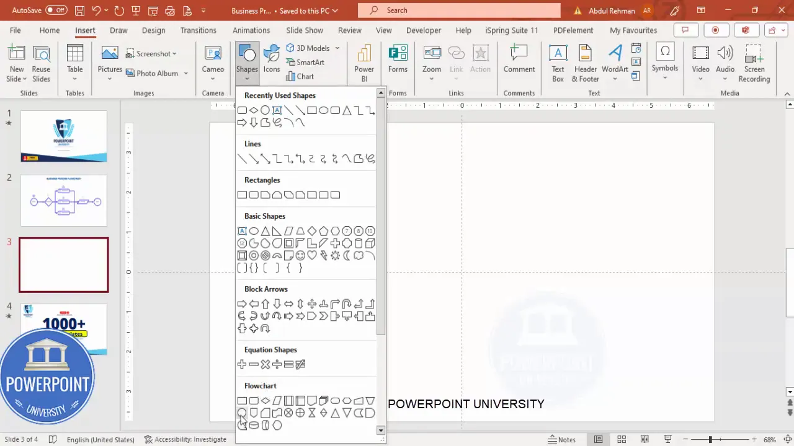Expand the Photo Album dropdown arrow
The width and height of the screenshot is (794, 446).
(185, 73)
